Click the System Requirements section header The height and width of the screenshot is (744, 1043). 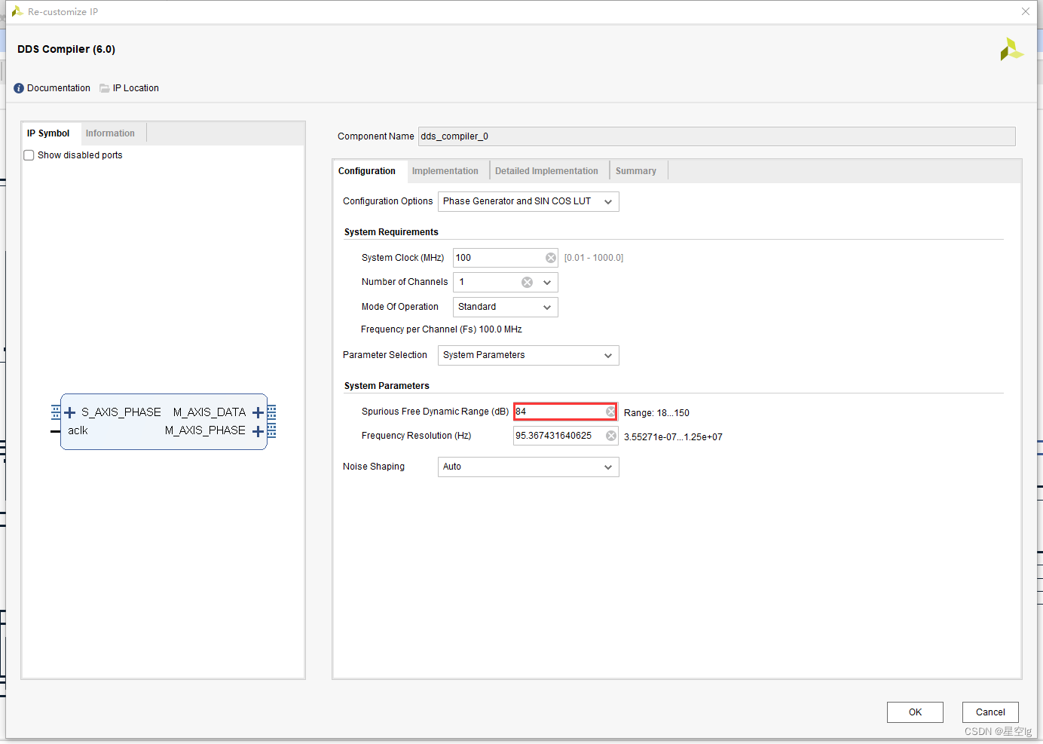coord(391,232)
